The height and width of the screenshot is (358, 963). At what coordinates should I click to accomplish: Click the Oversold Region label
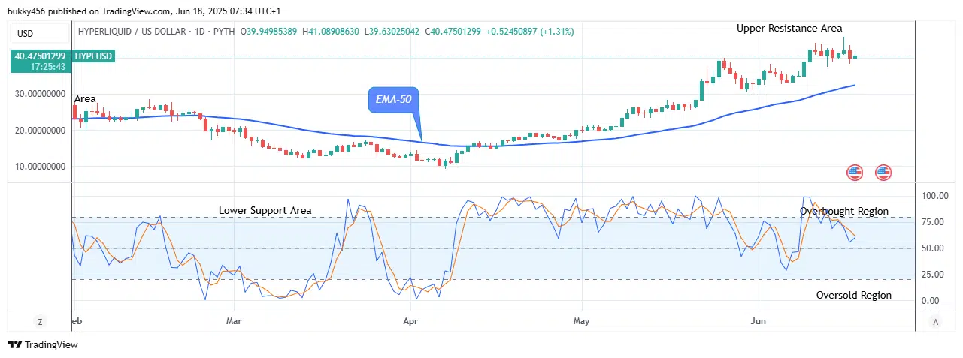(853, 295)
